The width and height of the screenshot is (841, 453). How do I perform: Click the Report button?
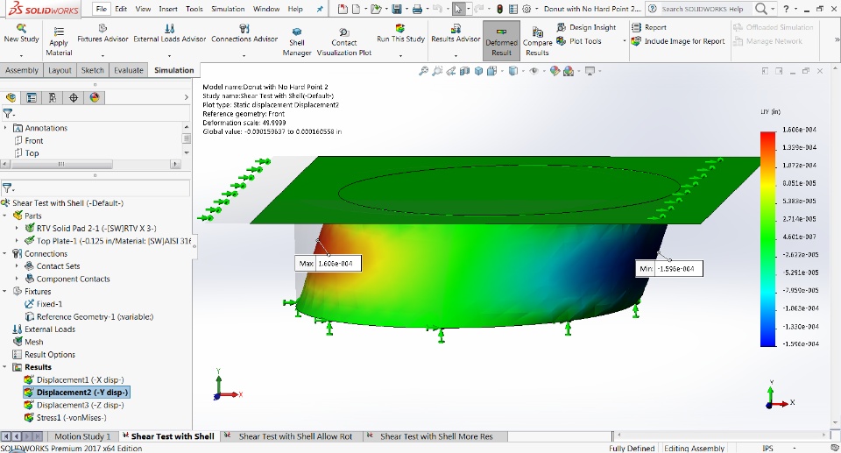pyautogui.click(x=649, y=27)
